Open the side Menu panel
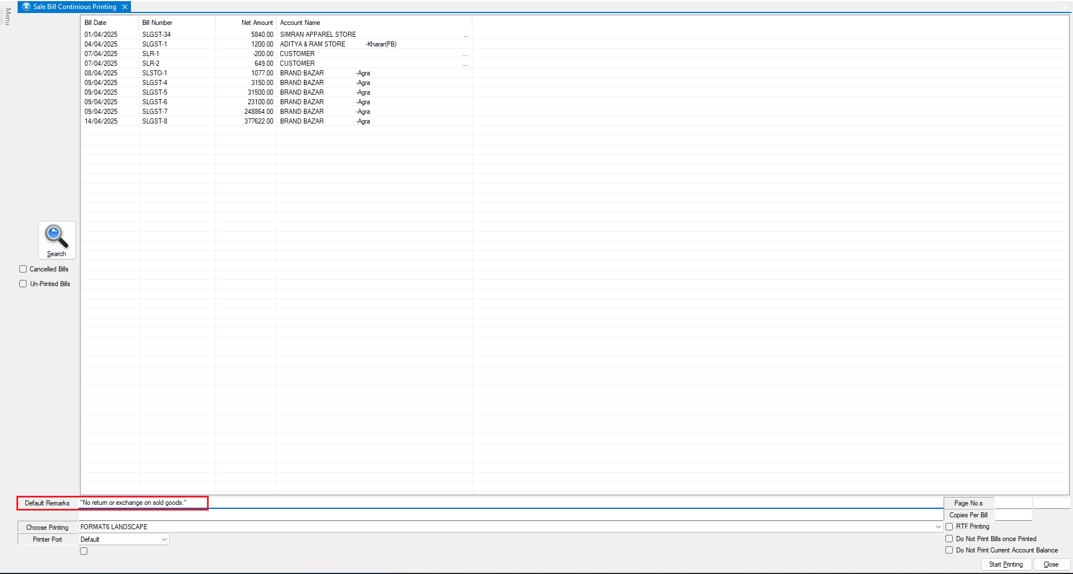The image size is (1073, 574). (7, 17)
